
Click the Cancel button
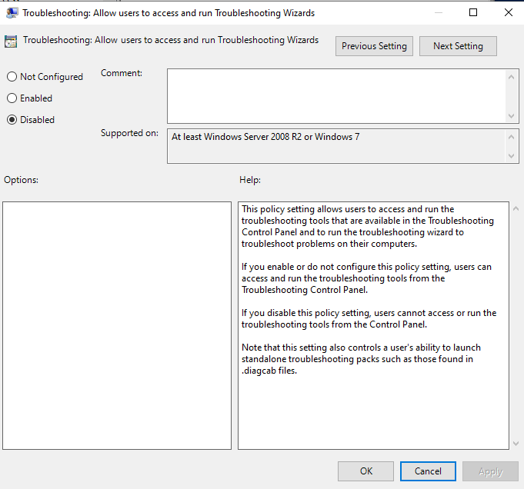click(428, 471)
